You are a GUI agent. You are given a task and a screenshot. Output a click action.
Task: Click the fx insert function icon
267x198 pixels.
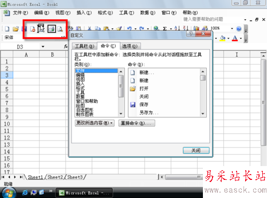[66, 46]
